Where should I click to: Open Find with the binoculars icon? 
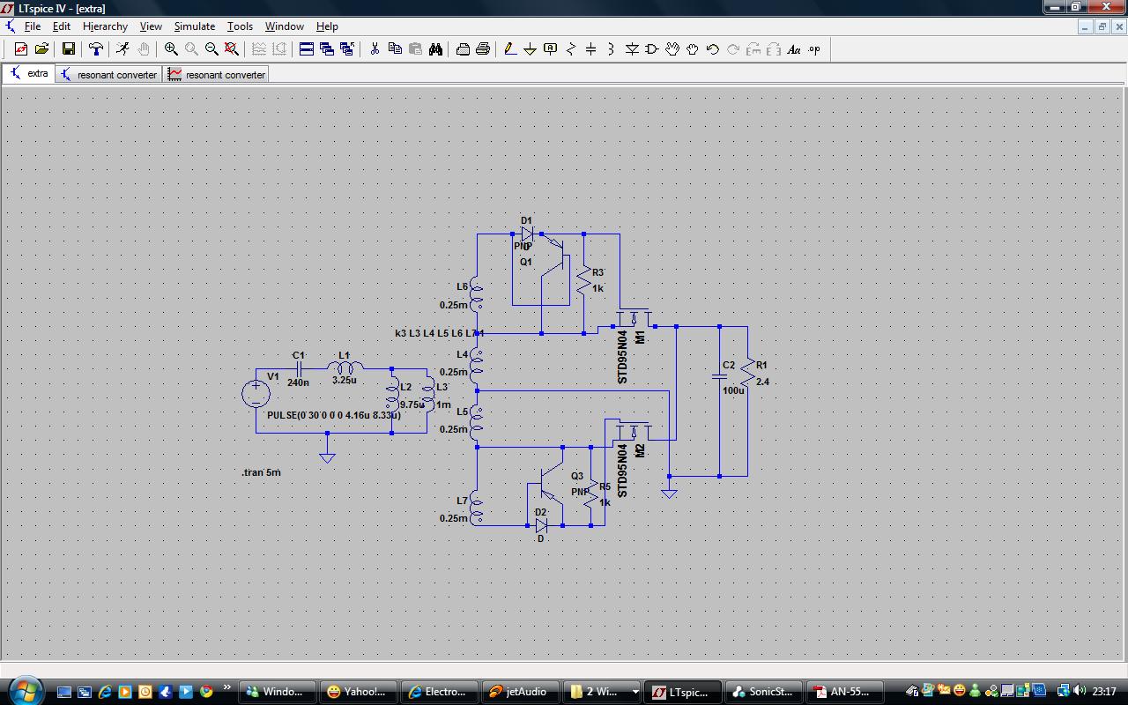(435, 49)
